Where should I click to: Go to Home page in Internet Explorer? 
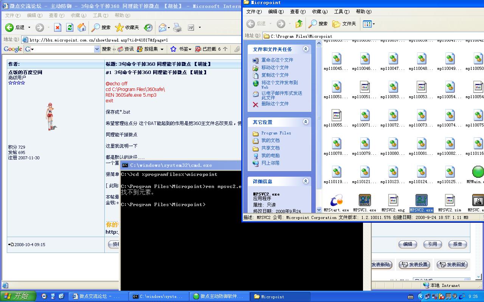[82, 27]
